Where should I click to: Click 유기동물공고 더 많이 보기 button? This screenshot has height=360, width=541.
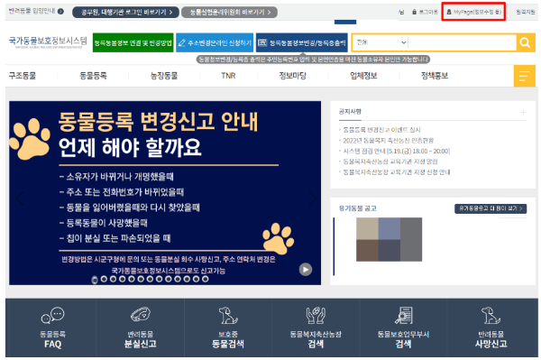click(x=491, y=208)
